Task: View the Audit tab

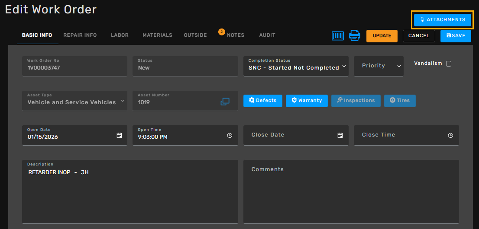Action: [267, 35]
